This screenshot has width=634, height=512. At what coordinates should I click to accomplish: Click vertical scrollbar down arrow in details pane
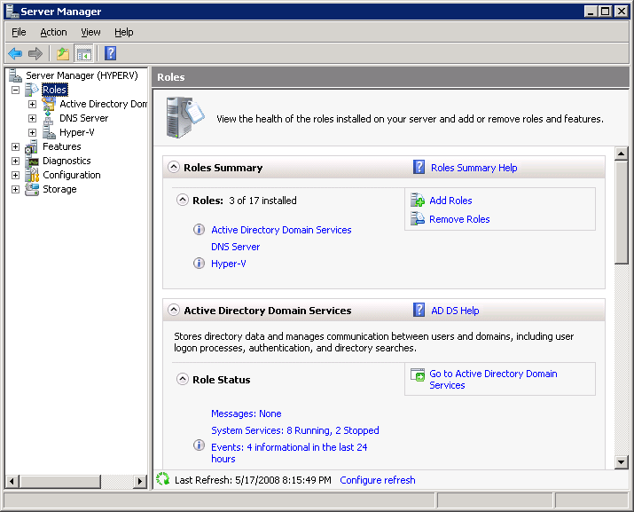pos(621,461)
